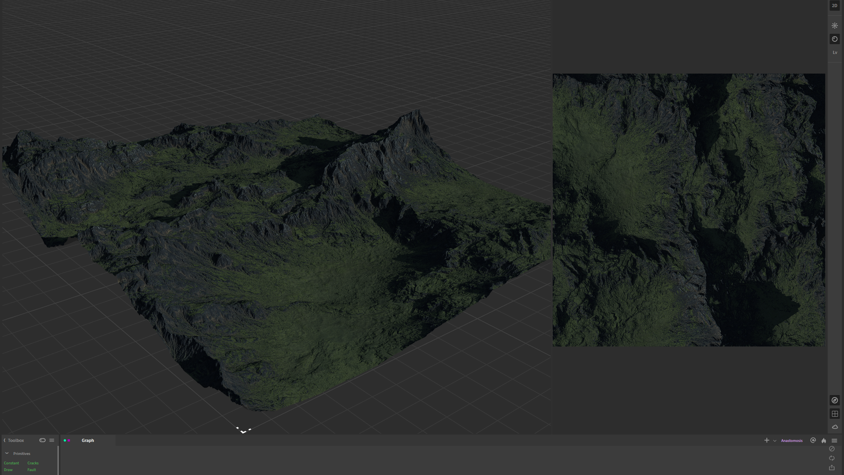Open the graph hamburger menu at right
This screenshot has height=475, width=844.
point(834,440)
